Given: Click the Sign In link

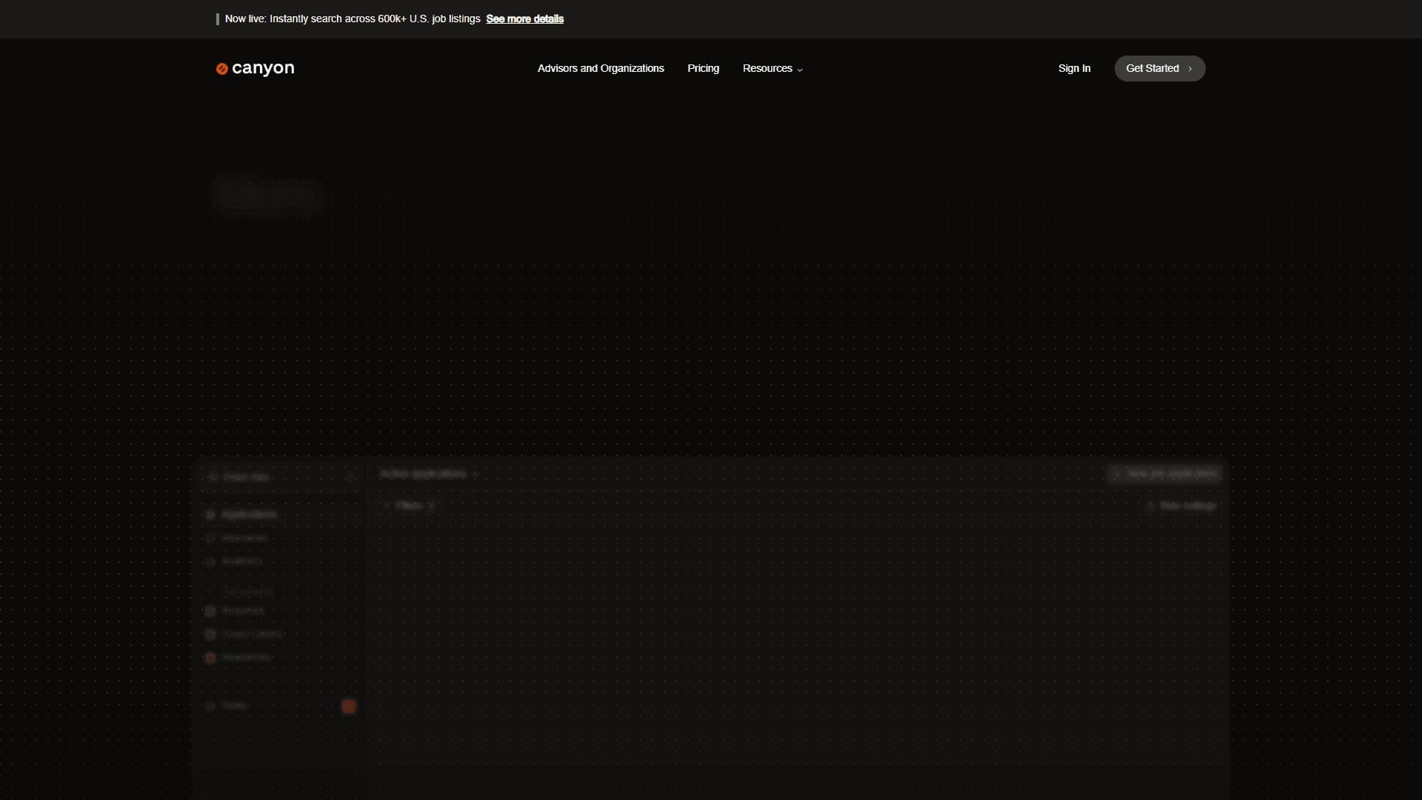Looking at the screenshot, I should [1074, 68].
